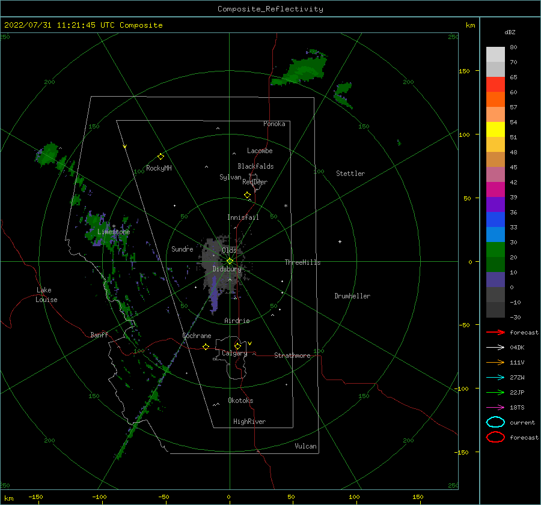Click the ThreeHills label
Screen dimensions: 541x505
pyautogui.click(x=302, y=262)
